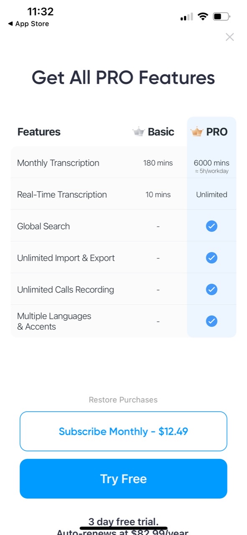Tap Subscribe Monthly for $12.49
247x535 pixels.
(x=123, y=431)
